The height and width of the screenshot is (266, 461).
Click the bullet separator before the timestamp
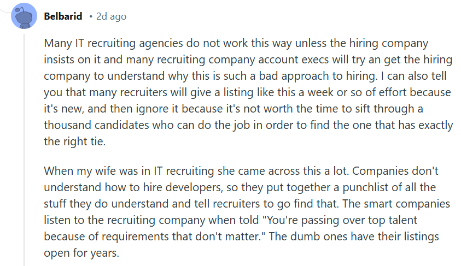91,17
